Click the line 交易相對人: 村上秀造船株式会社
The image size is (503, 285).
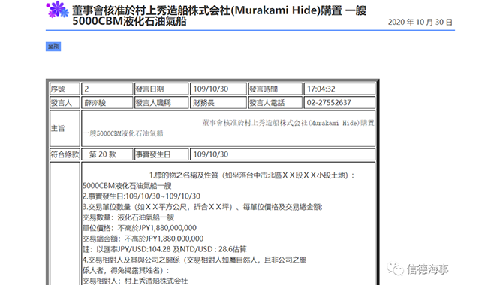pos(135,280)
